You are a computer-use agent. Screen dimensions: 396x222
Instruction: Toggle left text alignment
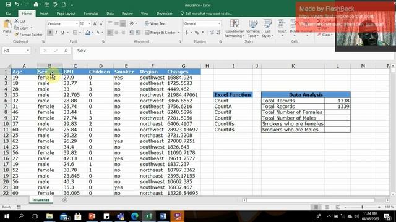(110, 32)
